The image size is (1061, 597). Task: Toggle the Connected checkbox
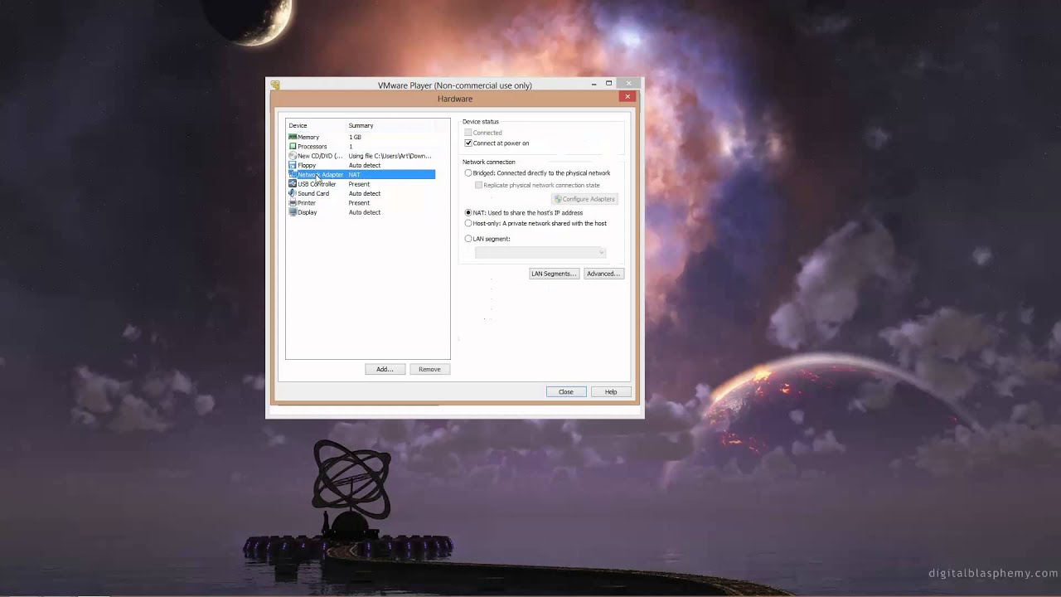click(468, 133)
